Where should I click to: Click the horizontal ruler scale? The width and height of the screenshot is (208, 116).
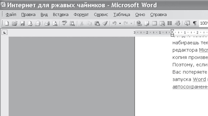coord(171,32)
